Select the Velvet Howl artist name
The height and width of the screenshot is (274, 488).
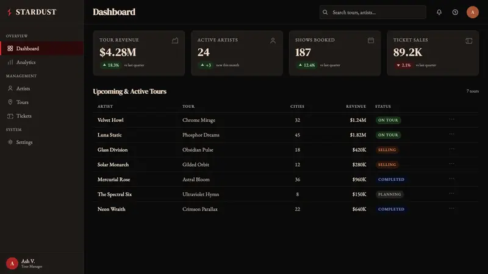pos(110,120)
